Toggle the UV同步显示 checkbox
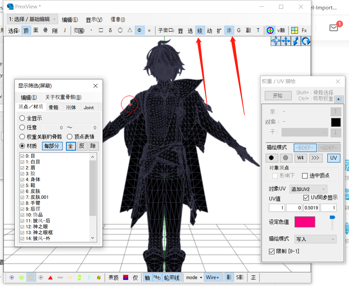Viewport: 349px width, 286px height. pos(306,198)
